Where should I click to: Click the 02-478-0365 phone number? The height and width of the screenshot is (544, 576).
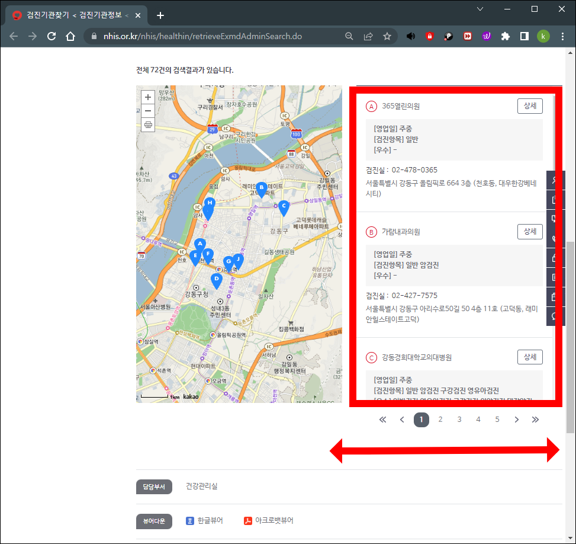tap(414, 170)
